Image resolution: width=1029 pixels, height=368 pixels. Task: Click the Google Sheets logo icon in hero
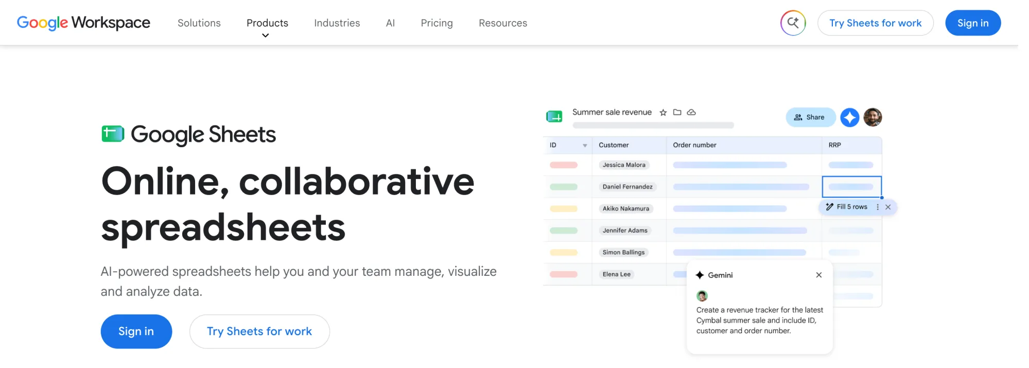coord(113,134)
